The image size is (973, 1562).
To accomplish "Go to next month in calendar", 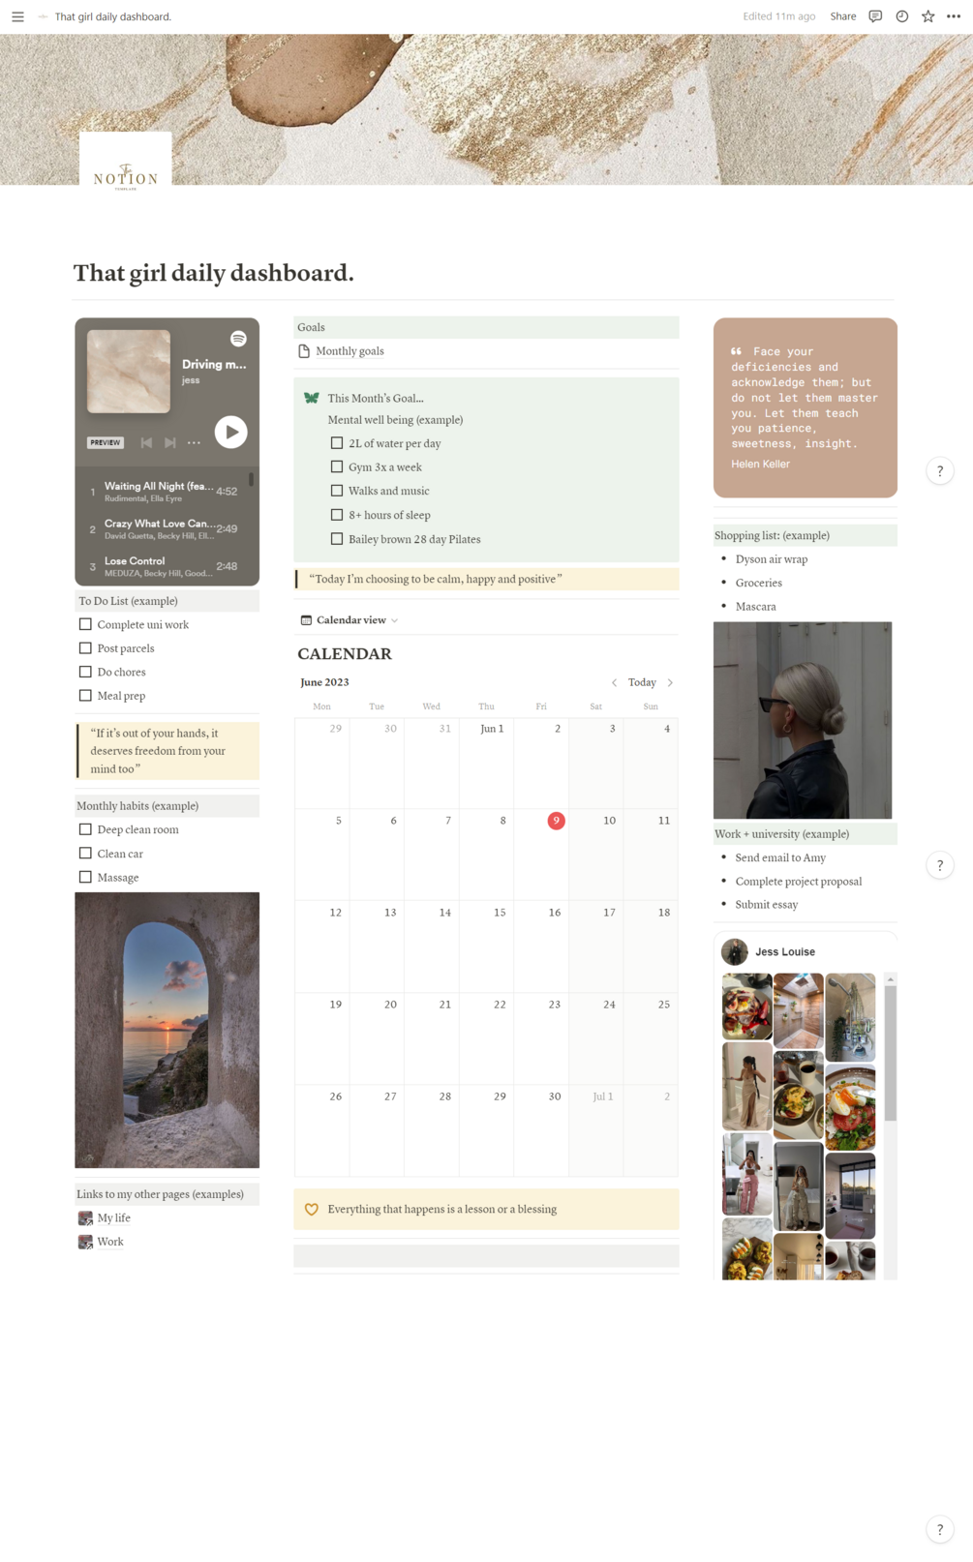I will [x=670, y=682].
